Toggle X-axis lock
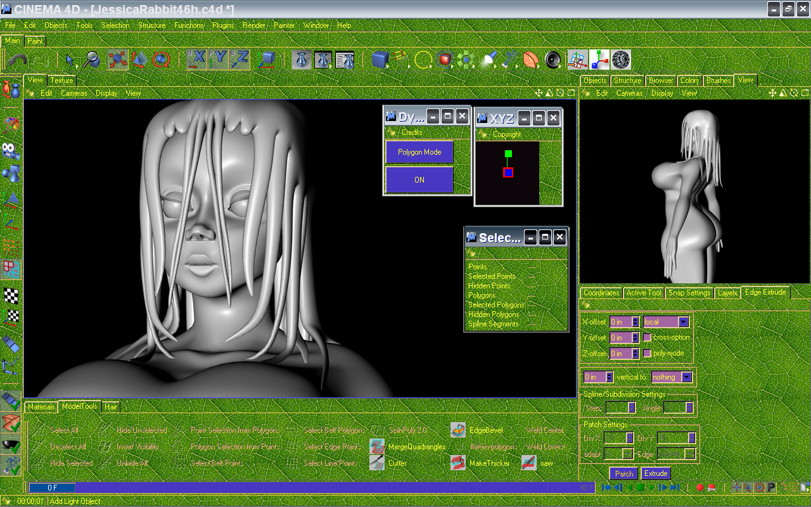The image size is (811, 507). [196, 60]
